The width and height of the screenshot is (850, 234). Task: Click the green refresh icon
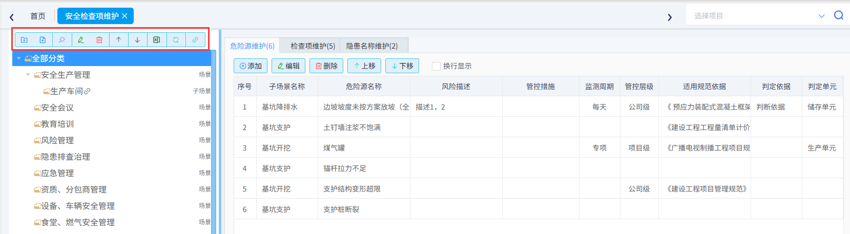[x=176, y=39]
